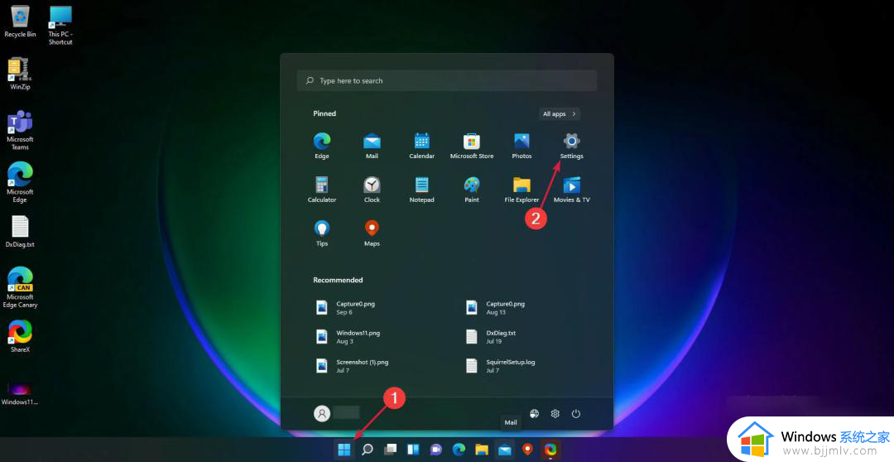The height and width of the screenshot is (462, 894).
Task: Open the pinned Settings app
Action: click(571, 146)
